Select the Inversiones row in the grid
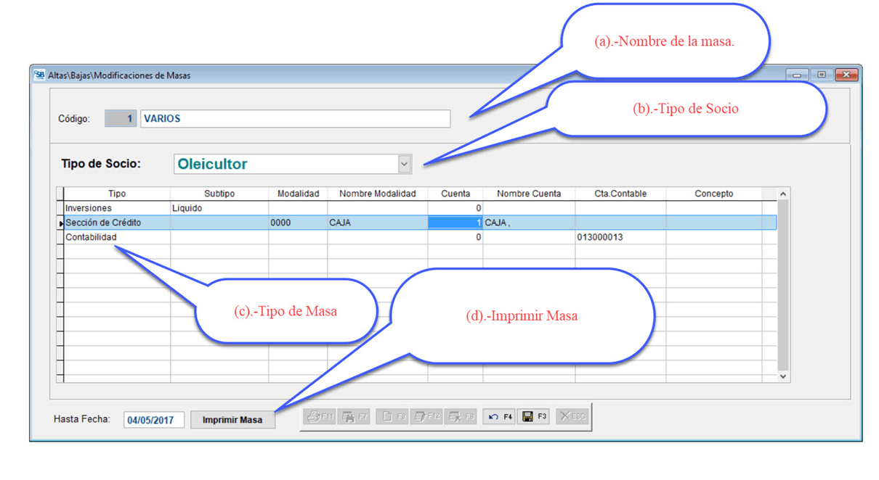Screen dimensions: 879x480 116,208
